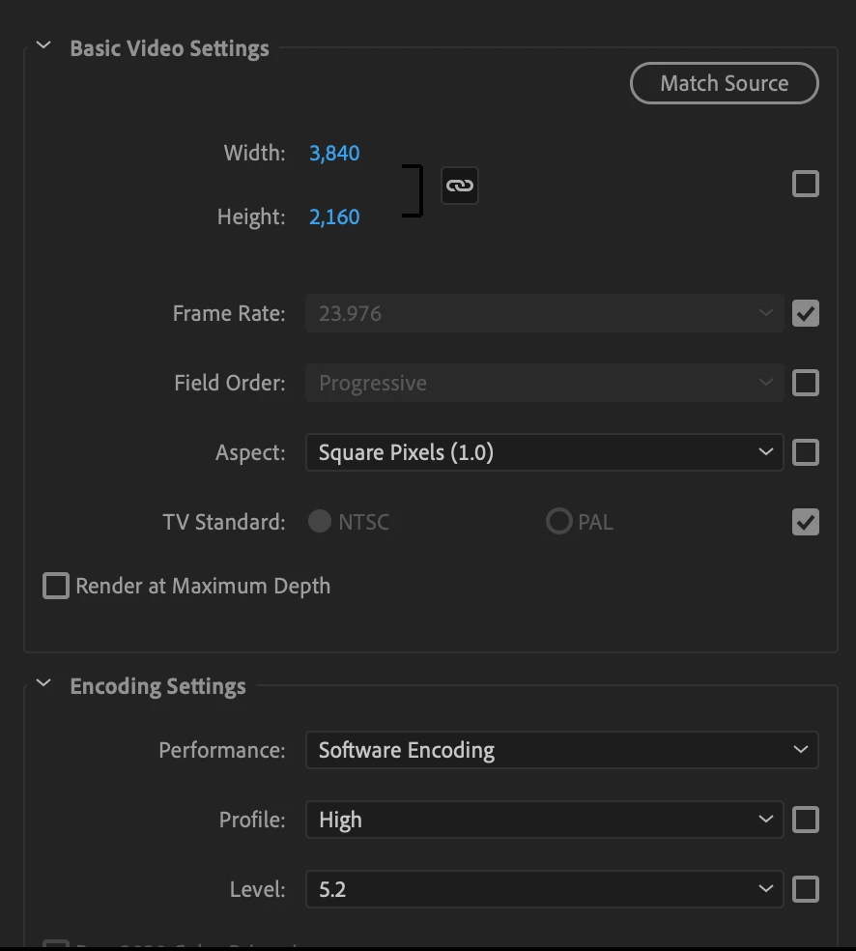The height and width of the screenshot is (951, 856).
Task: Check the Aspect match source checkbox
Action: [805, 452]
